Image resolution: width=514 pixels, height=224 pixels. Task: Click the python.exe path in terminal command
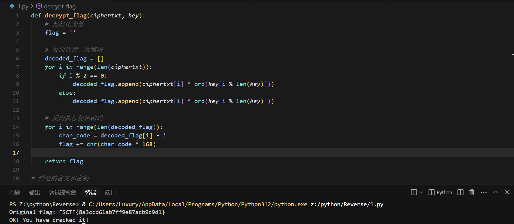click(x=198, y=204)
